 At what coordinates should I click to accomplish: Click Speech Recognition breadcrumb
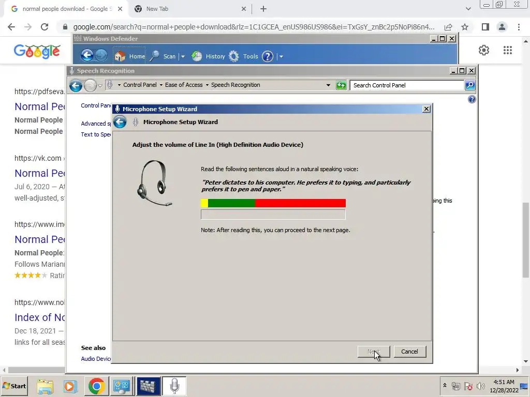point(235,85)
